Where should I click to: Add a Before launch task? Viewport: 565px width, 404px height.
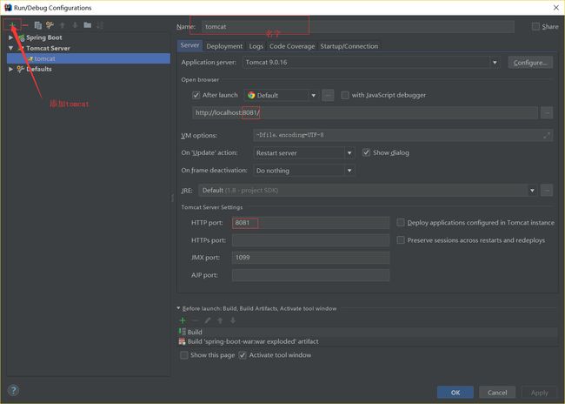click(183, 320)
